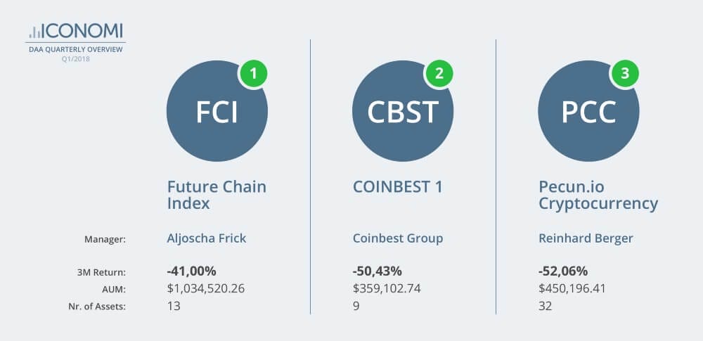Screen dimensions: 703x341
Task: Click the PCC circle icon
Action: pyautogui.click(x=588, y=113)
